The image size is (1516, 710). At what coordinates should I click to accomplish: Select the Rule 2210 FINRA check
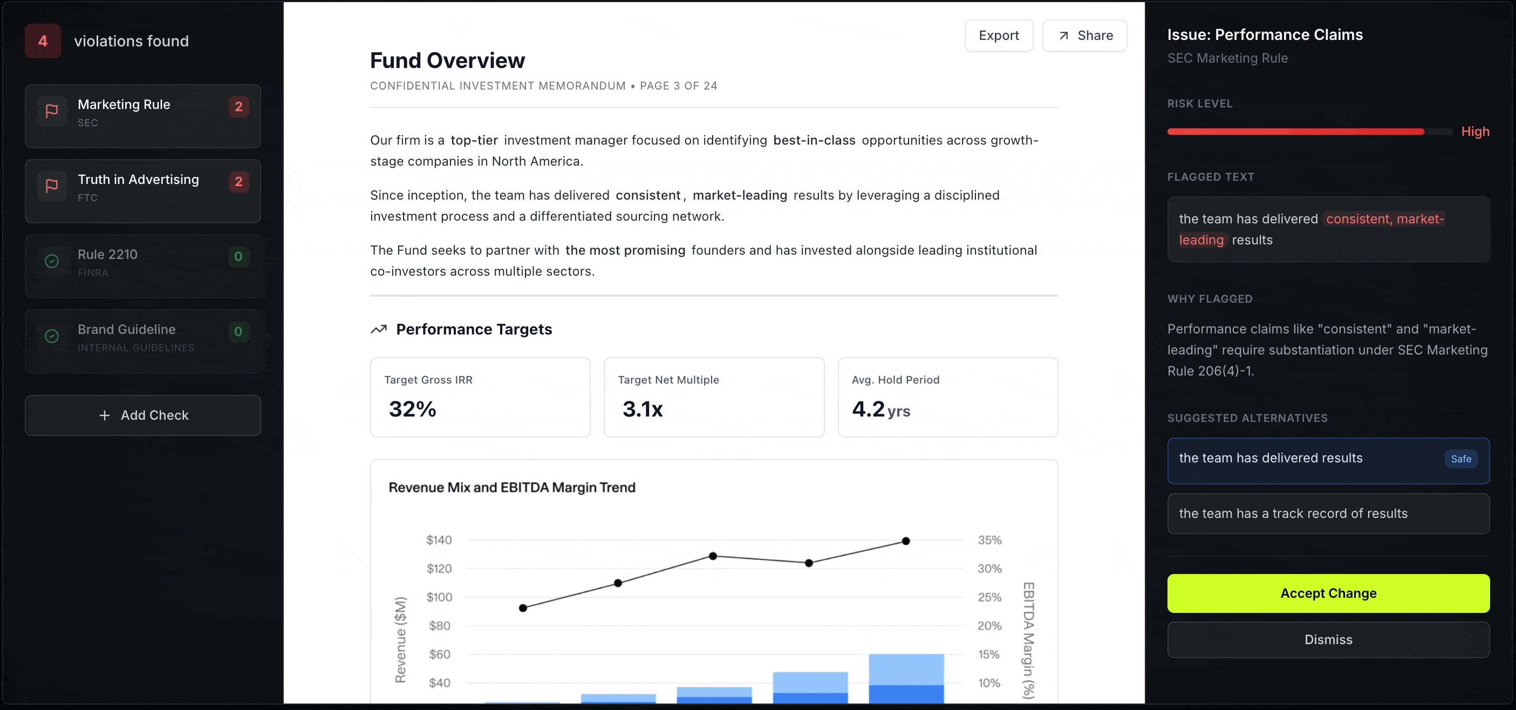[x=143, y=265]
